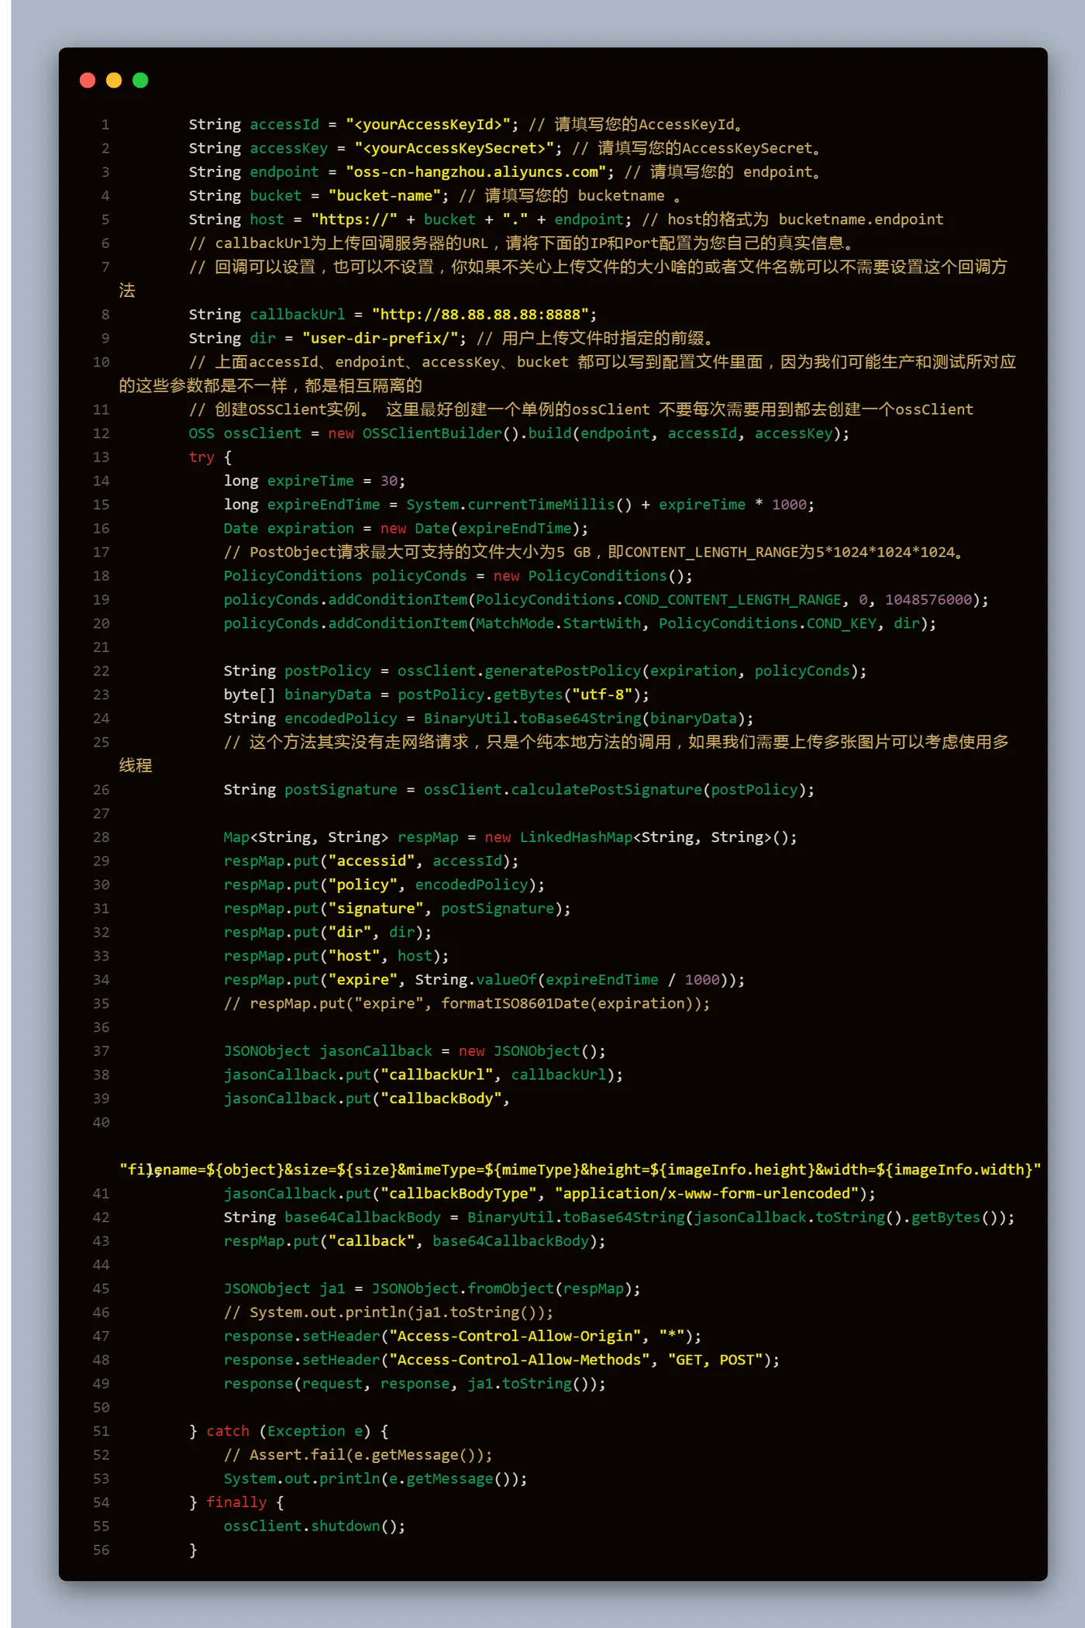Click the generatePostPolicy method name

563,671
